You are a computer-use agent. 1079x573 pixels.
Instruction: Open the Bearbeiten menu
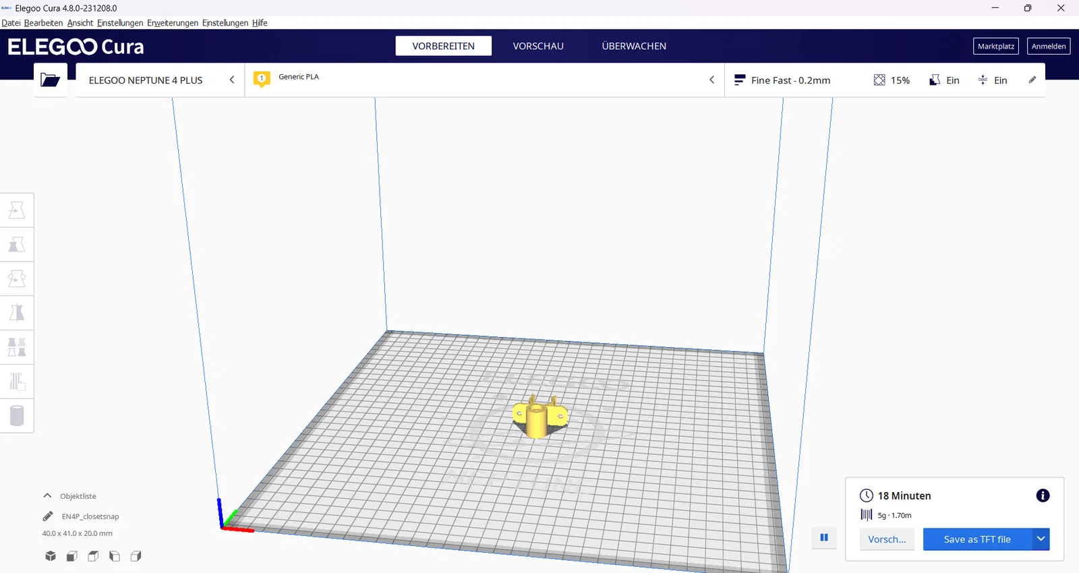click(43, 23)
